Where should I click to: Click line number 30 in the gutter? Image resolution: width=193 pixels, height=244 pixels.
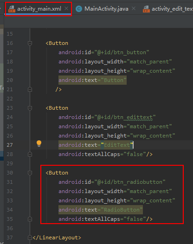point(10,173)
